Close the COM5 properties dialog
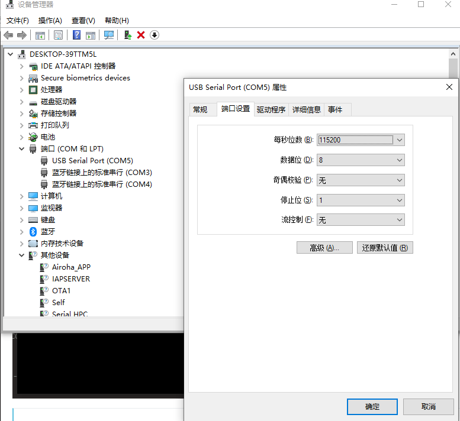Screen dimensions: 460x421 pyautogui.click(x=449, y=87)
